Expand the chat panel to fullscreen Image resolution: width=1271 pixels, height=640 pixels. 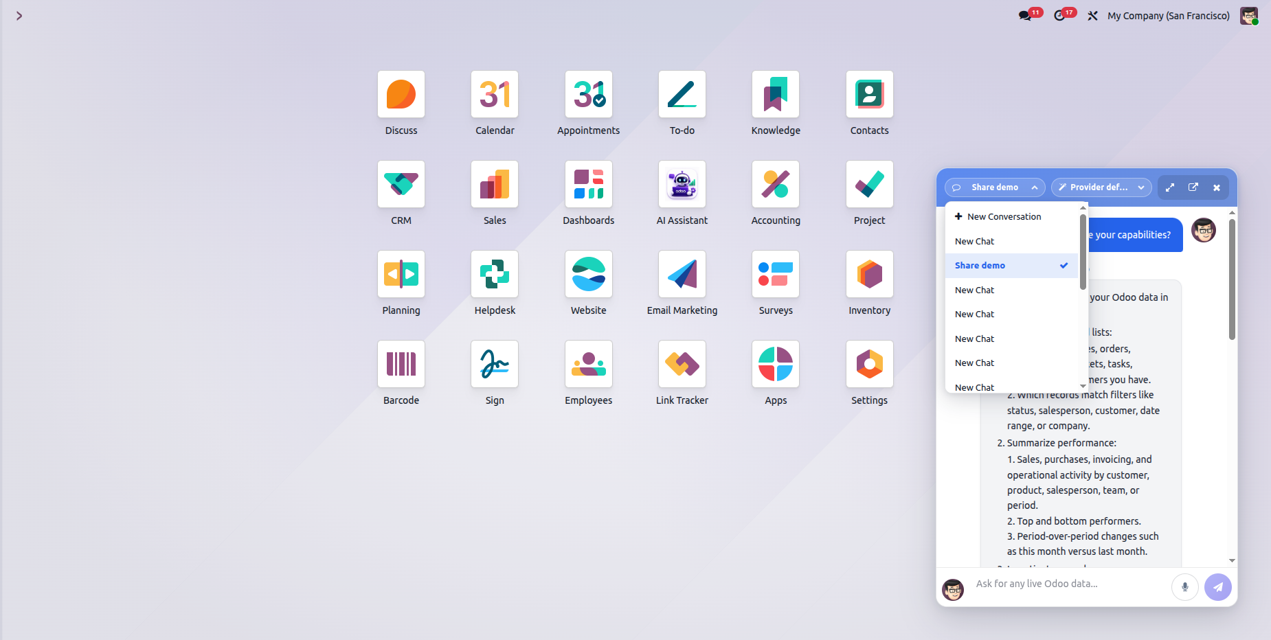point(1170,187)
